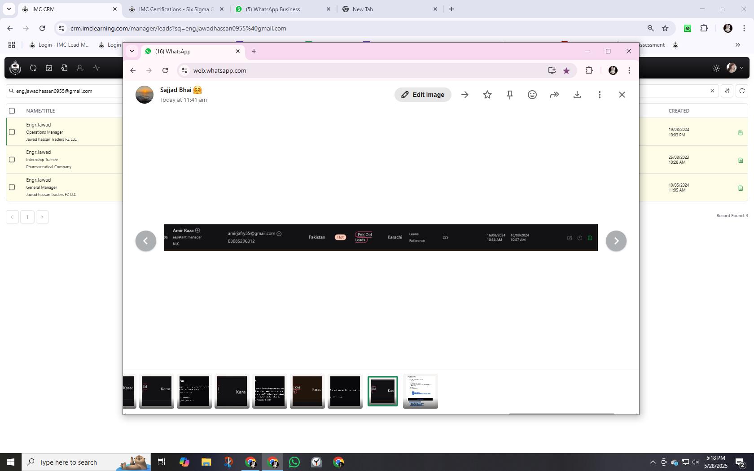Open notes icon for 25/08/2023 lead
The width and height of the screenshot is (754, 471).
tap(741, 160)
